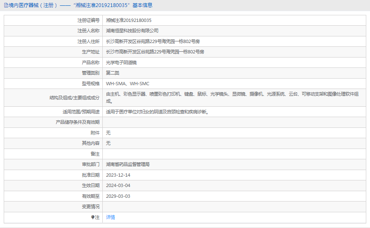370x228 pixels.
Task: Select registration number 湘械注准20192180035 in the table
Action: click(x=128, y=20)
